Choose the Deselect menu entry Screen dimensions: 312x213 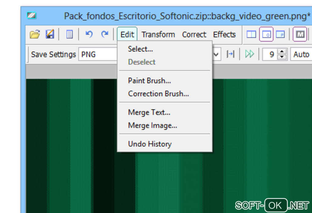(165, 62)
